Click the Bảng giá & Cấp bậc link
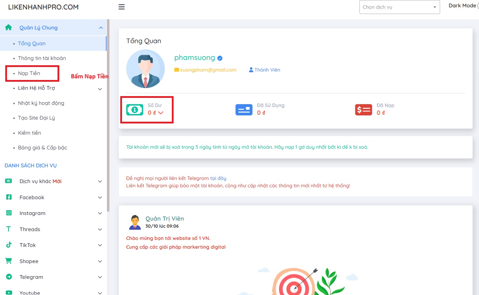This screenshot has width=479, height=295. (42, 147)
